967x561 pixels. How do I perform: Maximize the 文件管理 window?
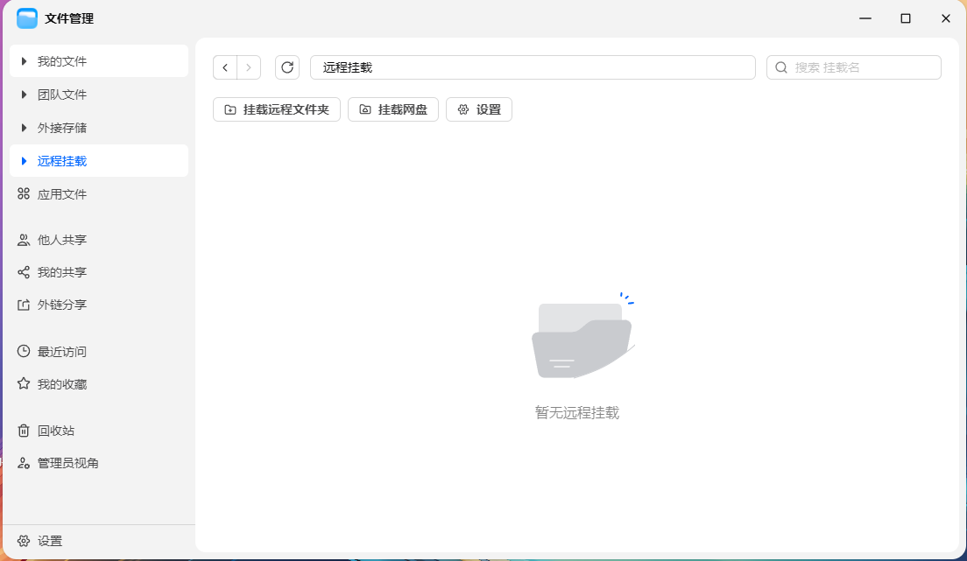point(906,18)
